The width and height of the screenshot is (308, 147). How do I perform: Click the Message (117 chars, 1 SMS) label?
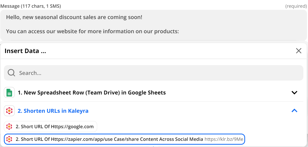click(31, 6)
